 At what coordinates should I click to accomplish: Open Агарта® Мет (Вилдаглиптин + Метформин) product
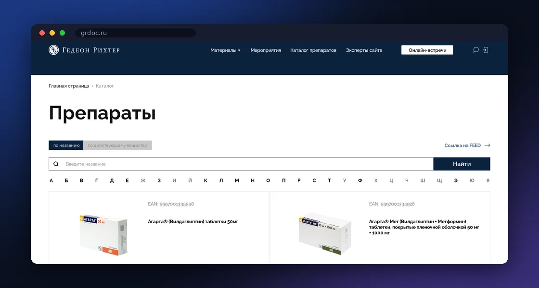(x=424, y=227)
